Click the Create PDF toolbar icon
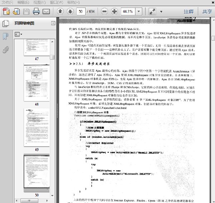 click(x=6, y=11)
